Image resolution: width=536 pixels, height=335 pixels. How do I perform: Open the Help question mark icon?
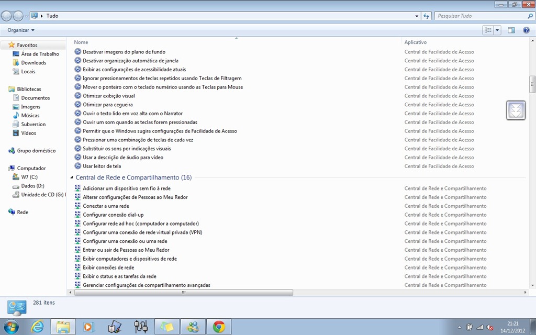click(x=526, y=30)
